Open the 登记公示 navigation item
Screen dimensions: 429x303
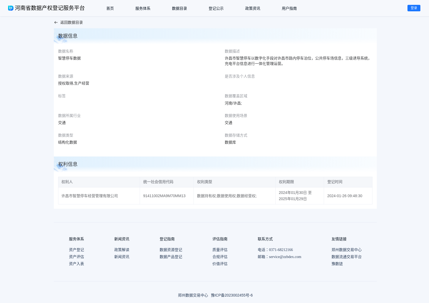tap(216, 9)
